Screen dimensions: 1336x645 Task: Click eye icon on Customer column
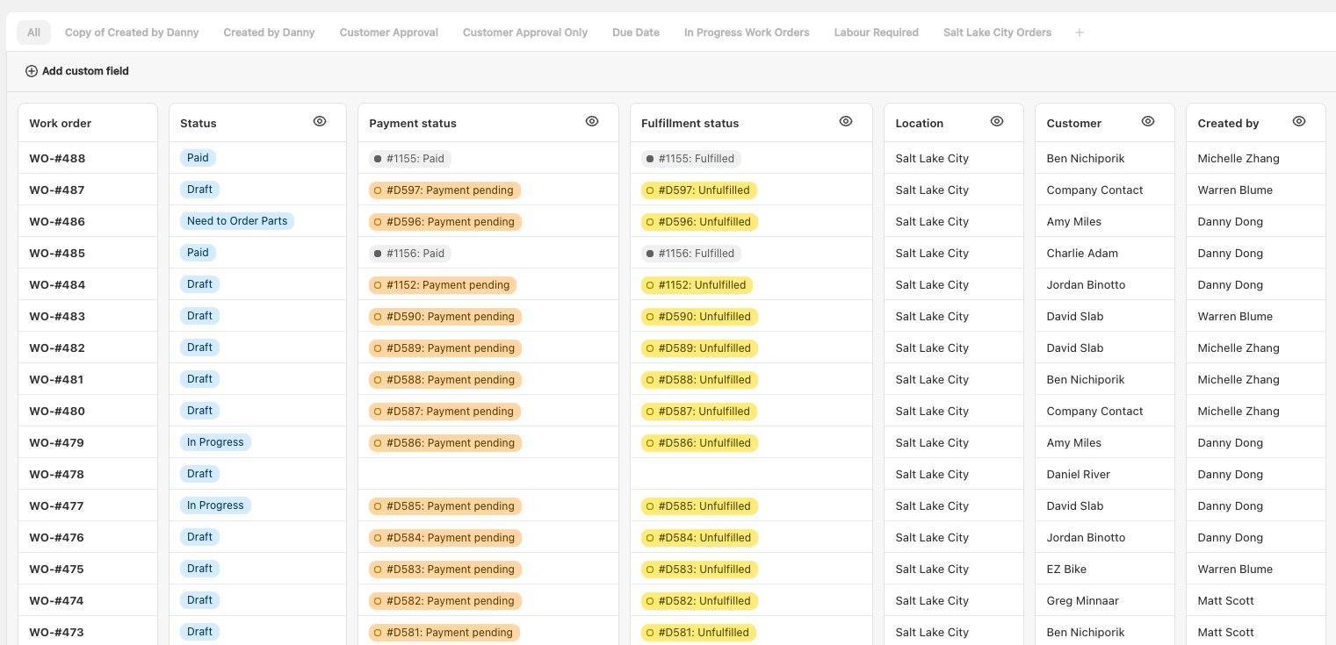coord(1148,122)
